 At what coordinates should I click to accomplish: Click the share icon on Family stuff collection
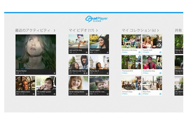160,52
